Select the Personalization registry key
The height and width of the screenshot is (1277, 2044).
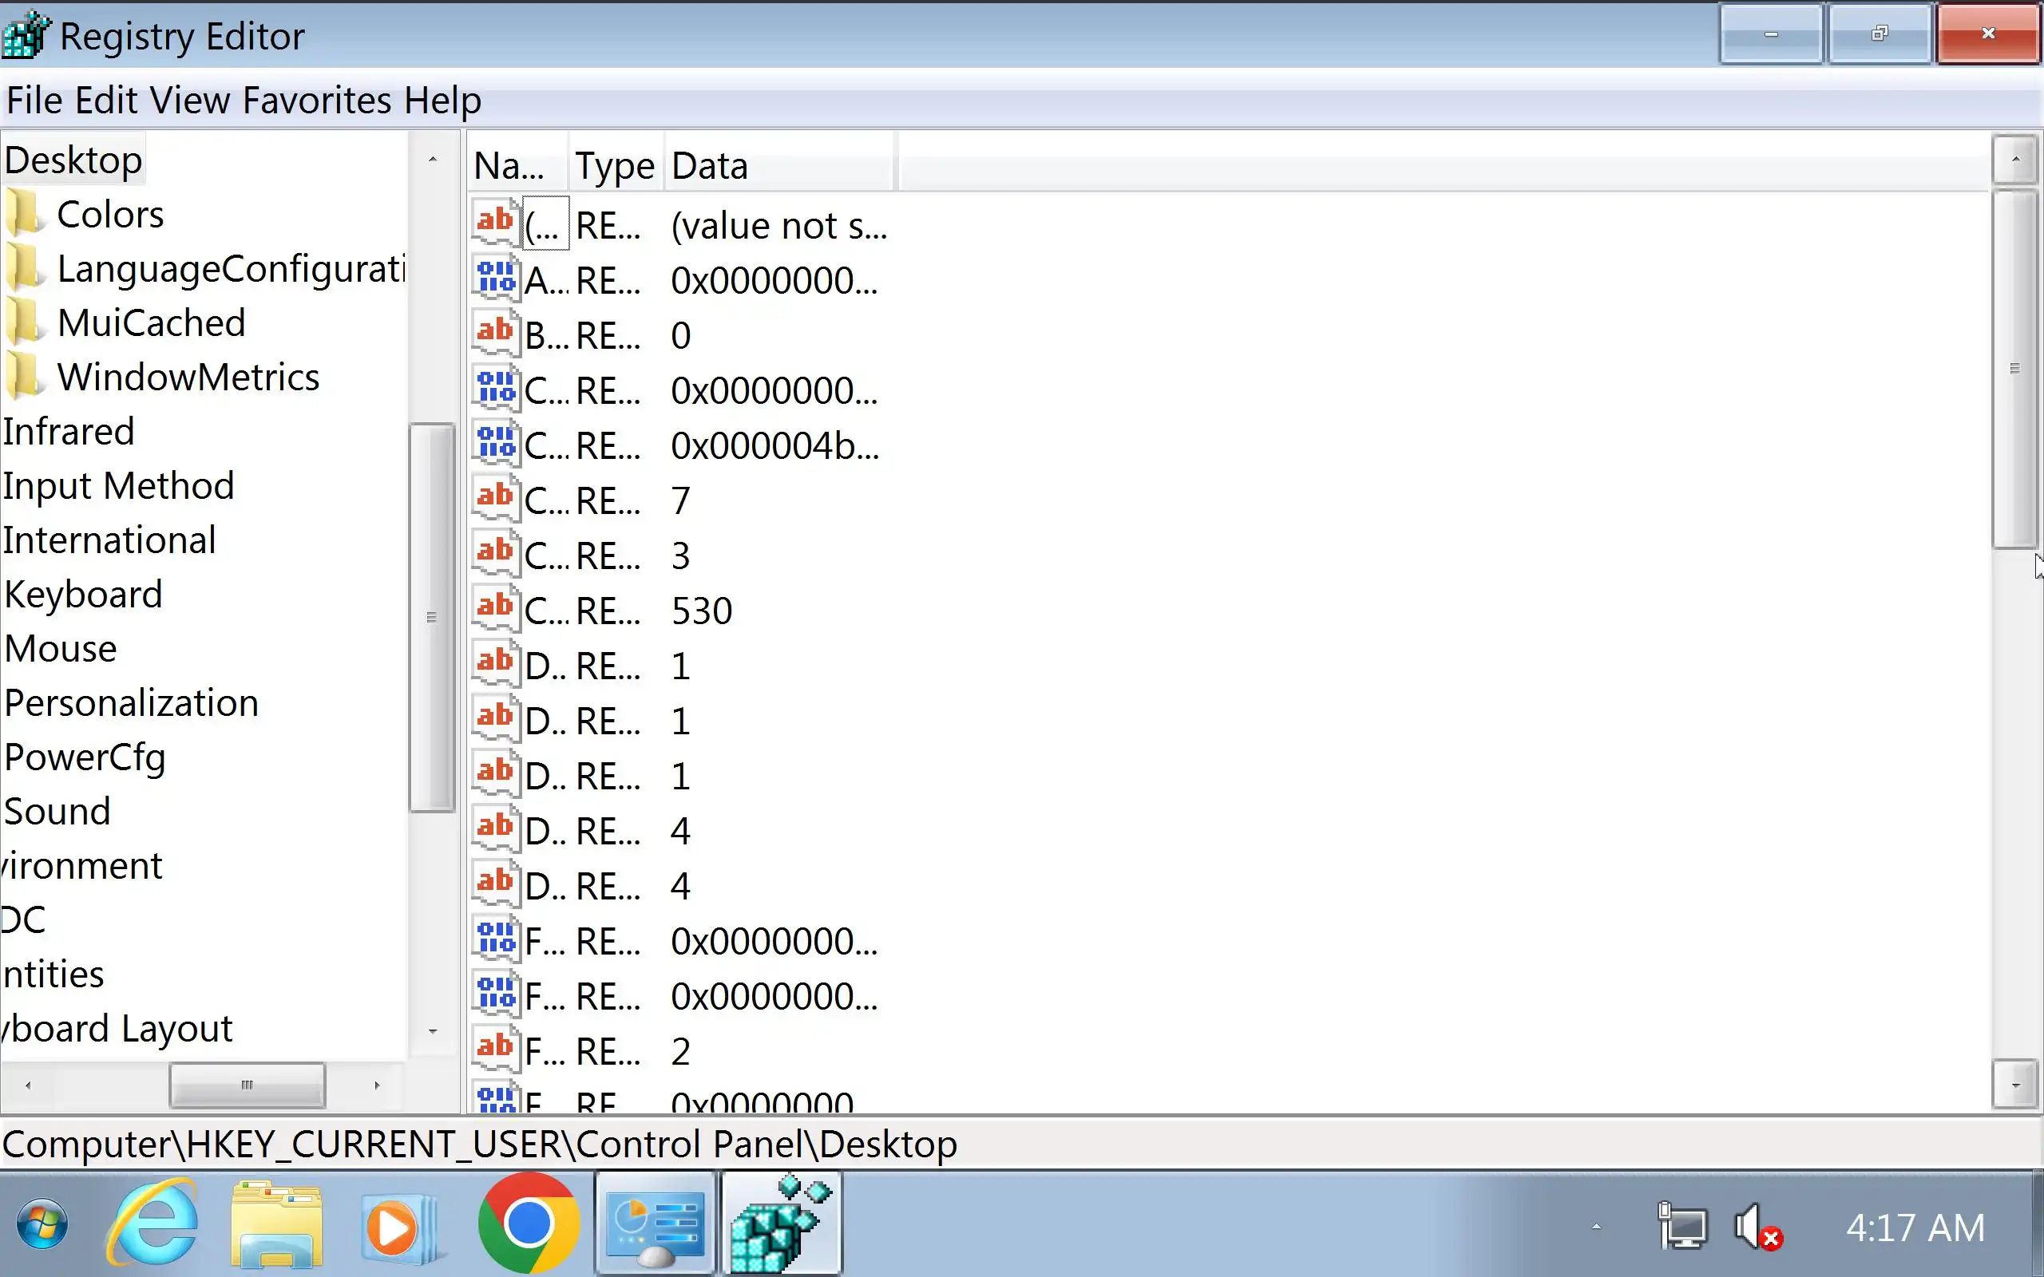tap(131, 703)
